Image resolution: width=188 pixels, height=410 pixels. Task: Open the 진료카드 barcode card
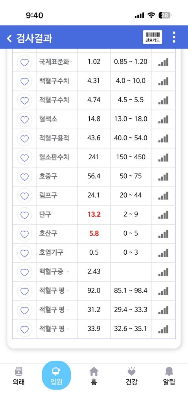[x=153, y=37]
